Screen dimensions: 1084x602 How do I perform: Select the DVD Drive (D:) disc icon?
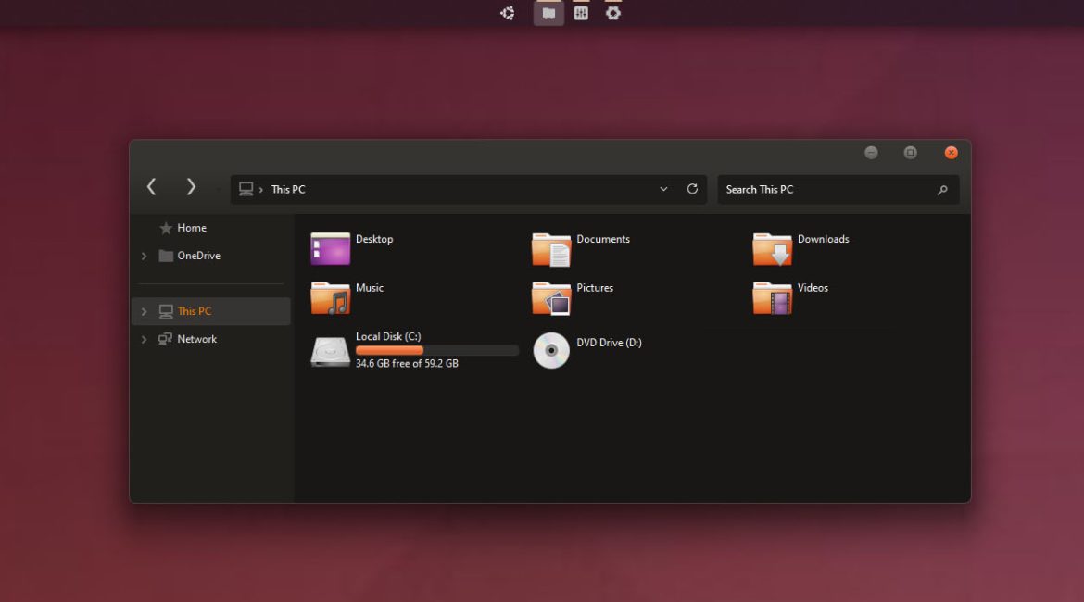(551, 350)
